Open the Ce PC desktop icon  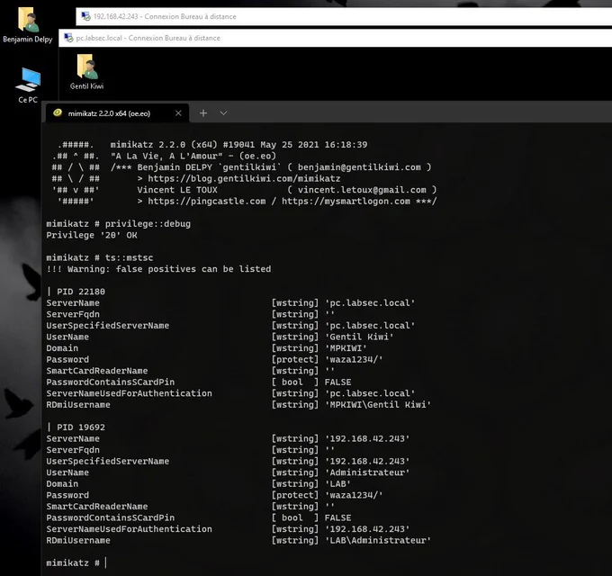pyautogui.click(x=28, y=85)
